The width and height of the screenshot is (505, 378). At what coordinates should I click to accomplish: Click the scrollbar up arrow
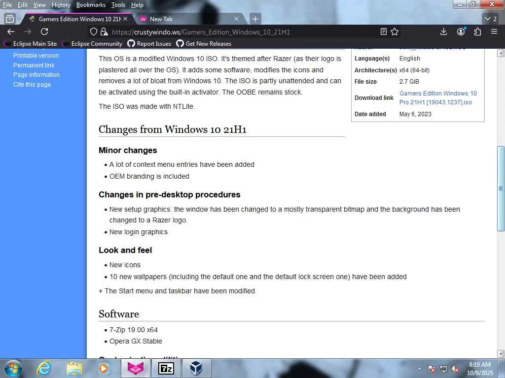(x=501, y=53)
